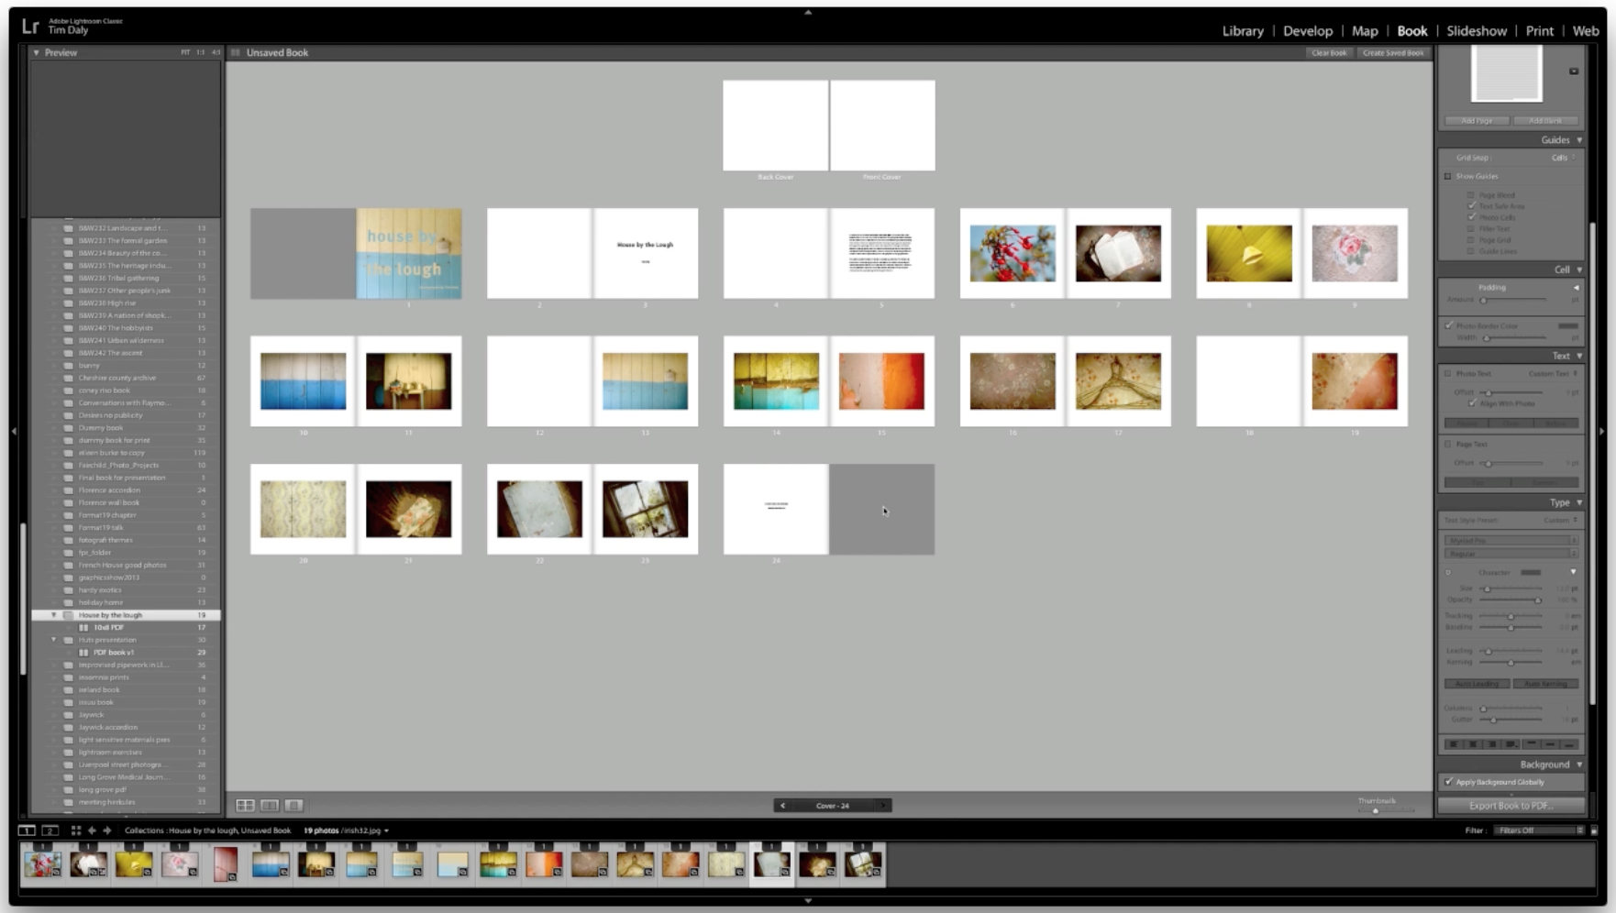Click left align text icon in Type panel
The height and width of the screenshot is (913, 1616).
(1456, 744)
